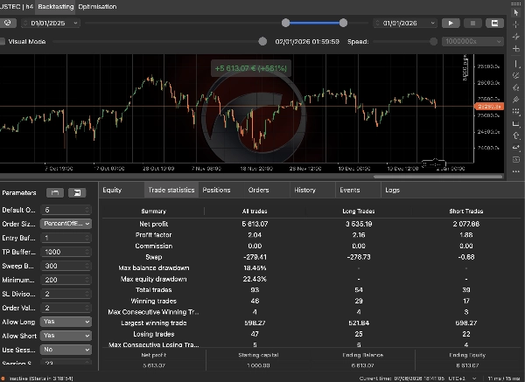Select the cursor pointer tool

pos(516,13)
